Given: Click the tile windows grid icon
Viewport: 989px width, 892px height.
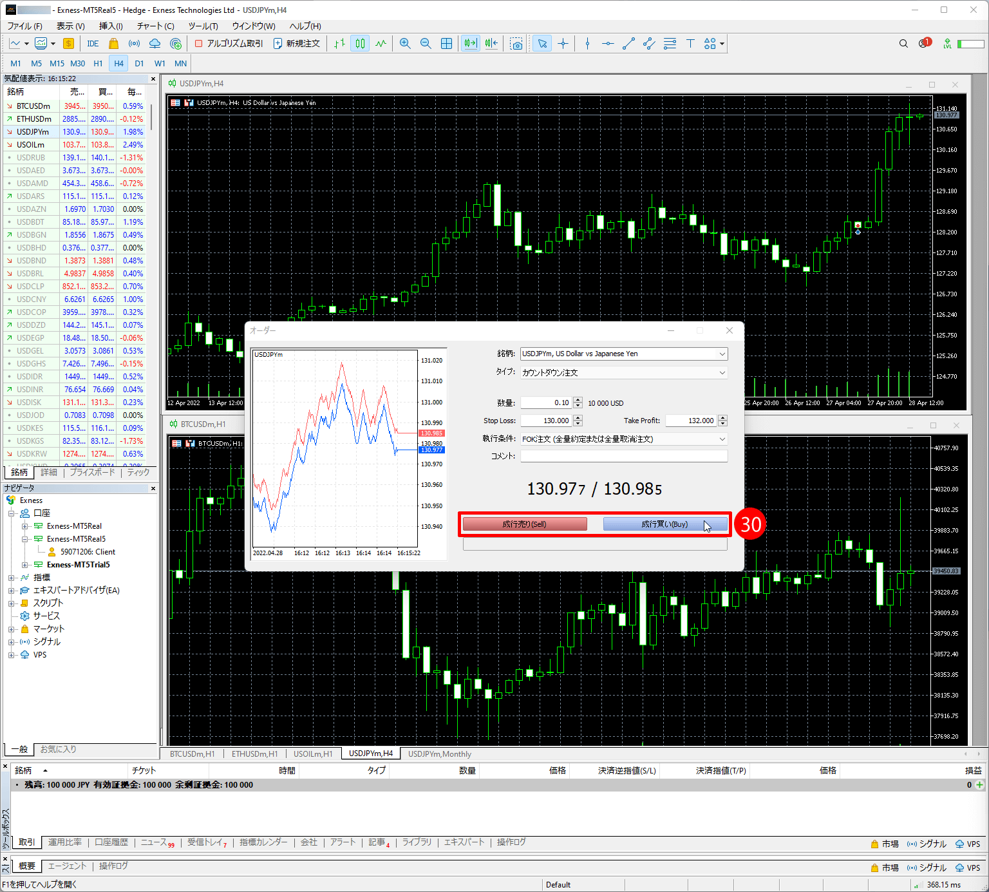Looking at the screenshot, I should click(x=446, y=43).
